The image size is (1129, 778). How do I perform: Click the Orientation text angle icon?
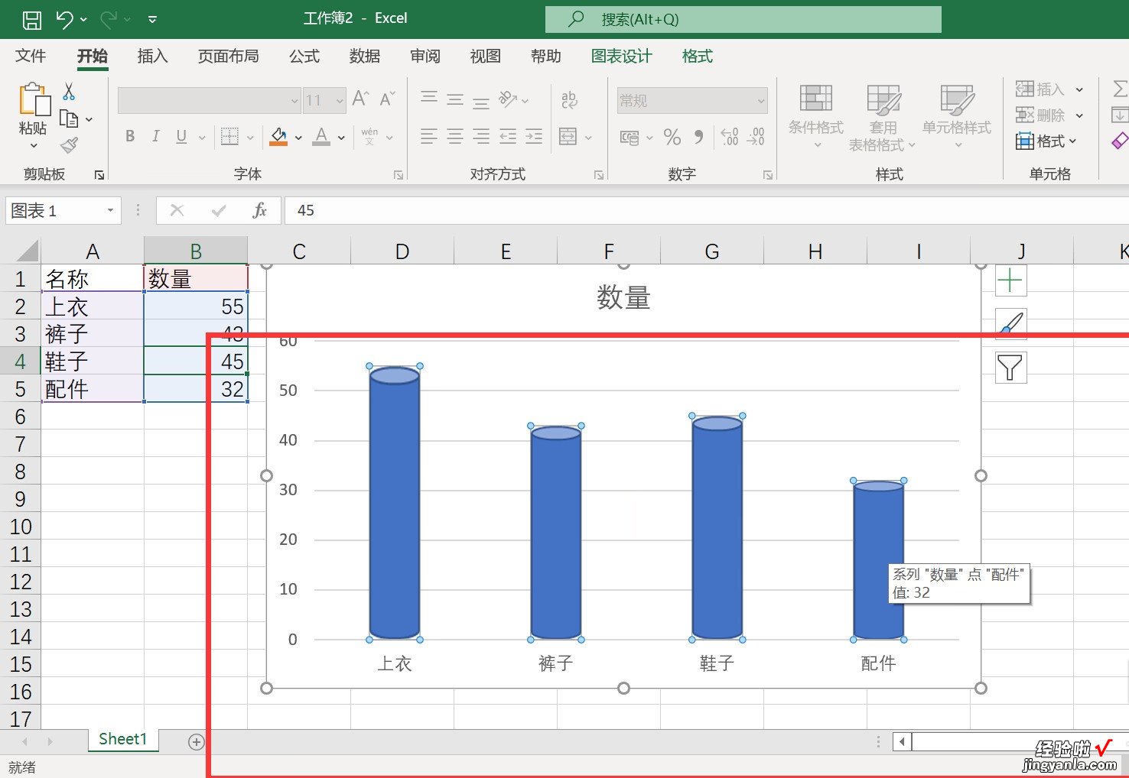click(x=508, y=99)
